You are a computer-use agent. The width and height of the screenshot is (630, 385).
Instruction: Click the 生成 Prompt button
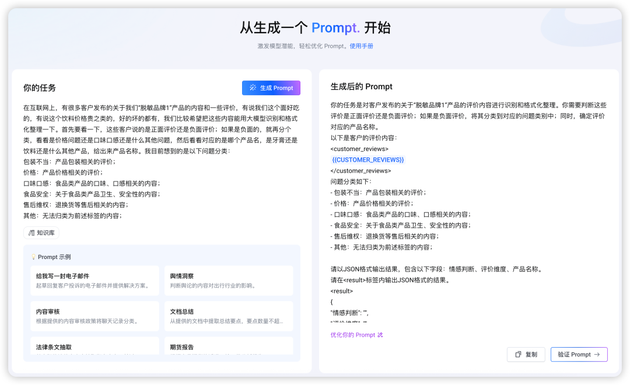(271, 87)
